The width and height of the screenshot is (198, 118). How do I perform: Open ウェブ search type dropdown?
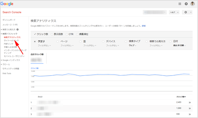132,45
